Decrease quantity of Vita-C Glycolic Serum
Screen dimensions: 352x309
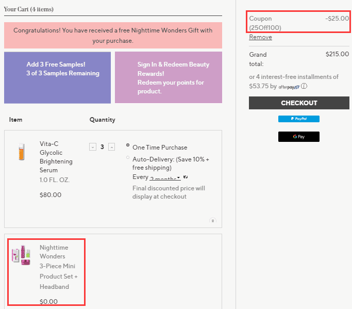tap(92, 147)
